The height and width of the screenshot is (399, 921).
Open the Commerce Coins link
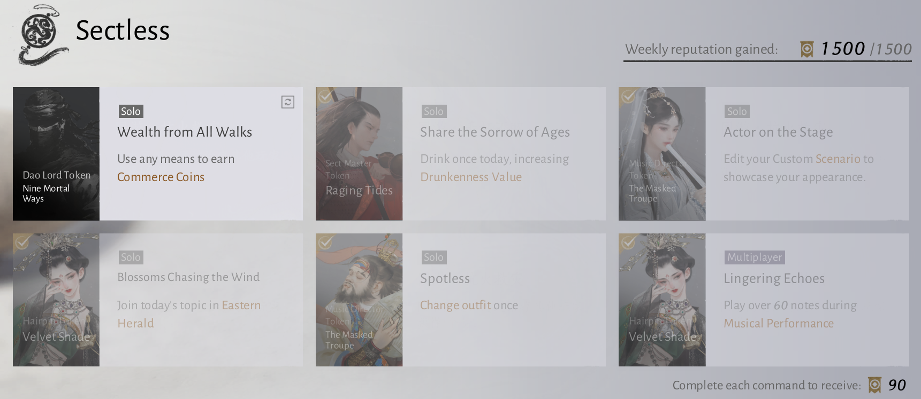[x=161, y=177]
